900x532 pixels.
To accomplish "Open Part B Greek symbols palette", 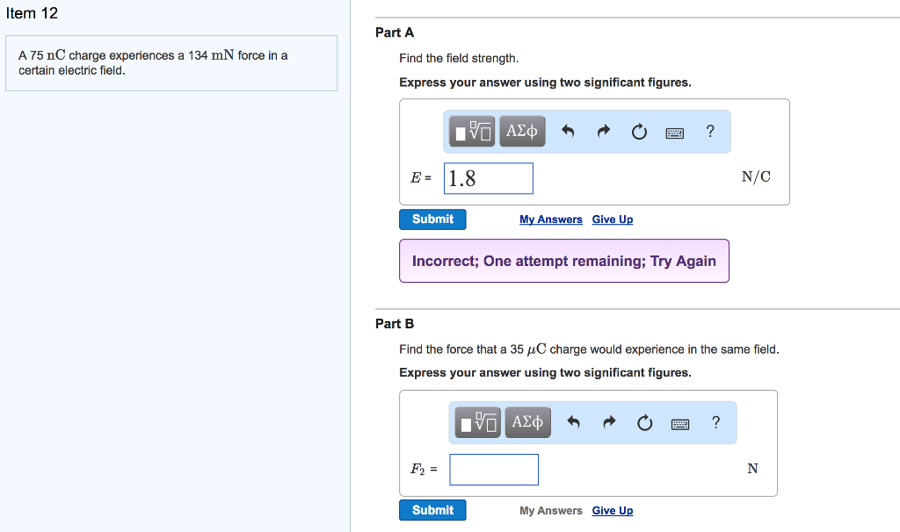I will pyautogui.click(x=527, y=423).
